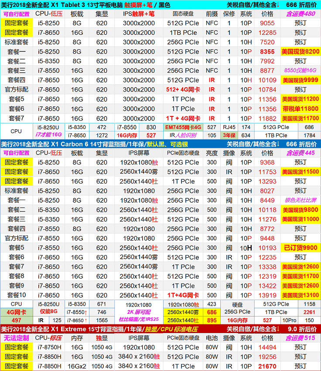Select the 美国现货9999 highlighted cell

point(301,80)
